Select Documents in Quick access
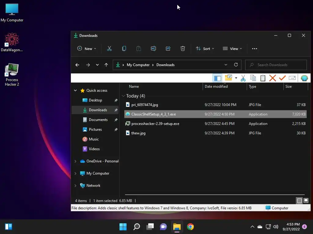 tap(95, 120)
